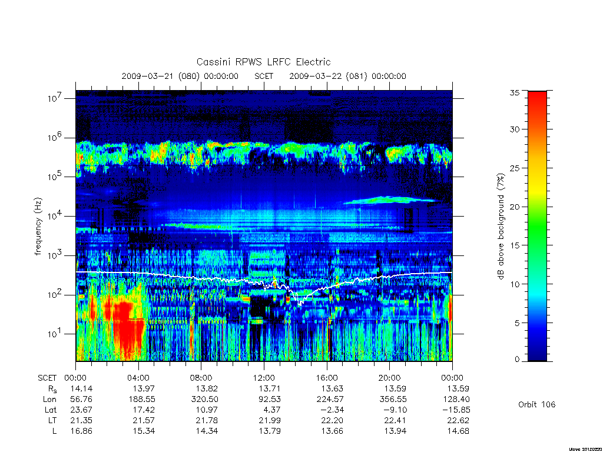Screen dimensions: 603x452
Task: Click the 'dB above background (7%)' label
Action: coord(501,226)
